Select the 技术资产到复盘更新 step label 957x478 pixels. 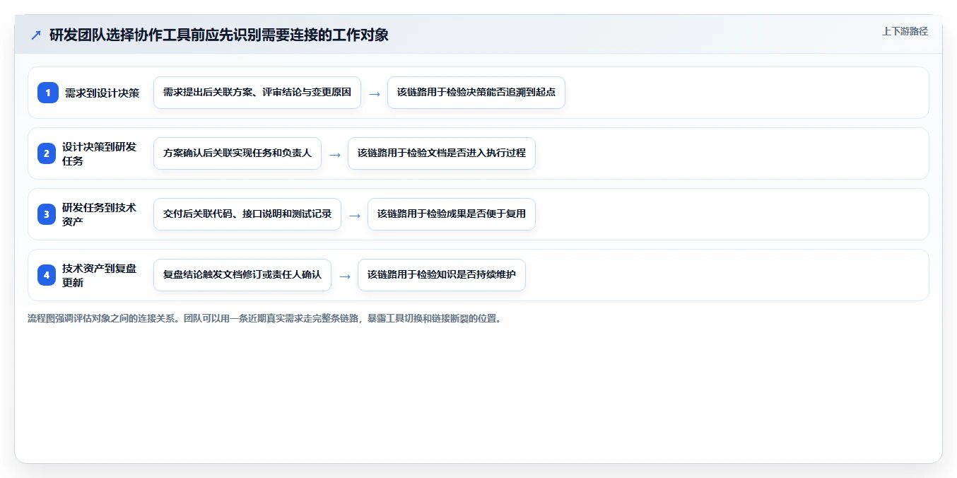click(x=99, y=275)
